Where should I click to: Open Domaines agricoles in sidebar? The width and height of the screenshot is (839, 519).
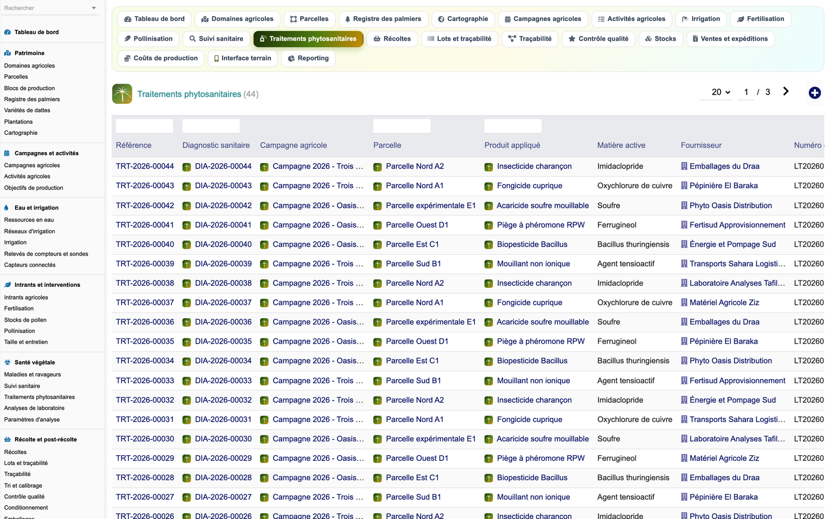[30, 66]
